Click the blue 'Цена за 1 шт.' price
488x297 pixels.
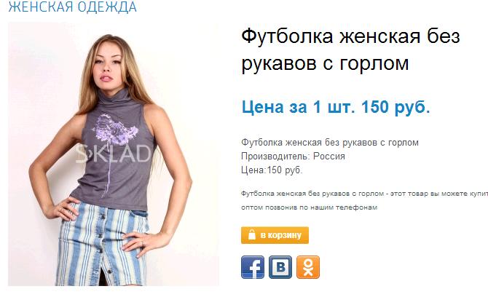pyautogui.click(x=336, y=107)
